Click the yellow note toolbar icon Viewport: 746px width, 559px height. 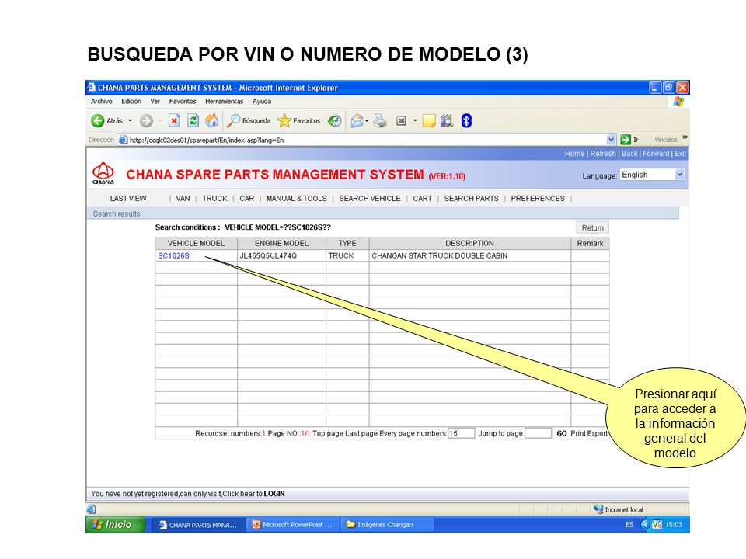[429, 121]
